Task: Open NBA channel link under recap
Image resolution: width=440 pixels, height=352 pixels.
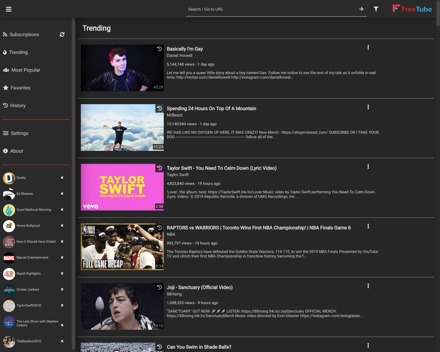Action: point(171,235)
